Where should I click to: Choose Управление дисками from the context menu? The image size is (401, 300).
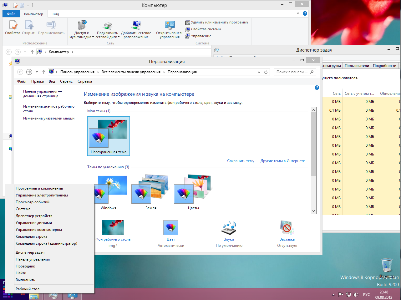[x=50, y=223]
